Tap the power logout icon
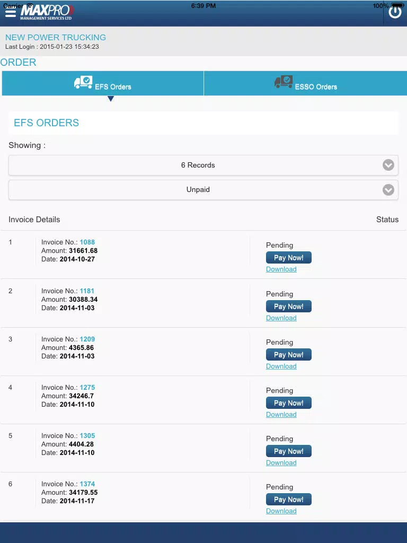 click(x=395, y=12)
